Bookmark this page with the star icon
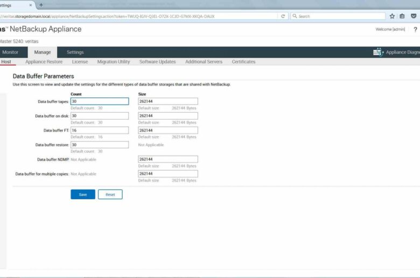The width and height of the screenshot is (420, 278). click(x=392, y=16)
